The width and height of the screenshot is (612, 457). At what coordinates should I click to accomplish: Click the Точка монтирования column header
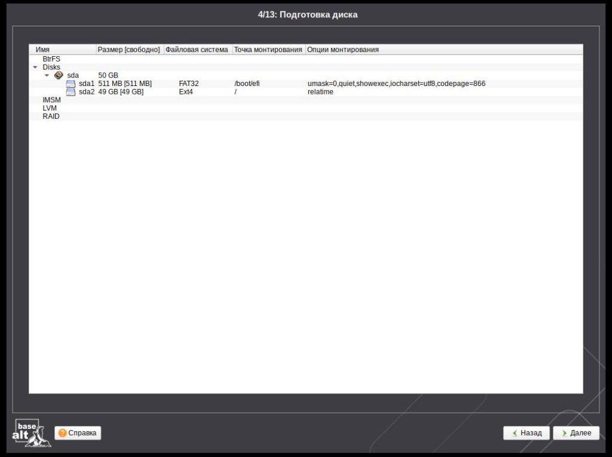[268, 50]
